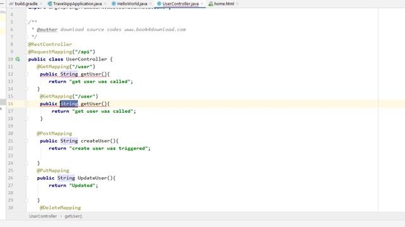Click line number 16 in the gutter
The width and height of the screenshot is (405, 227).
[x=10, y=103]
